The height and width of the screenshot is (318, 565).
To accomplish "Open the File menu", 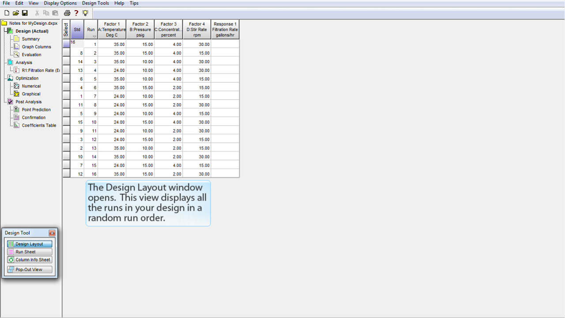I will [6, 3].
